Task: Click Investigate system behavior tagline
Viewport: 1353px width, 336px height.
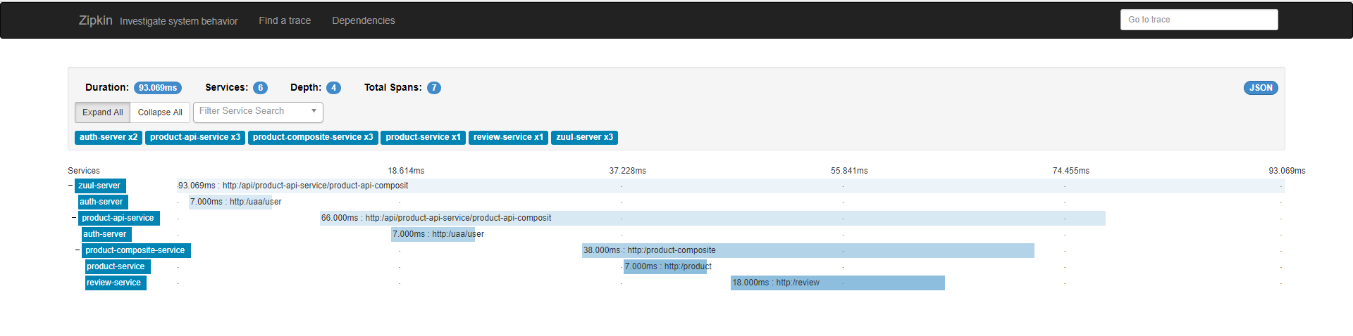Action: click(x=179, y=21)
